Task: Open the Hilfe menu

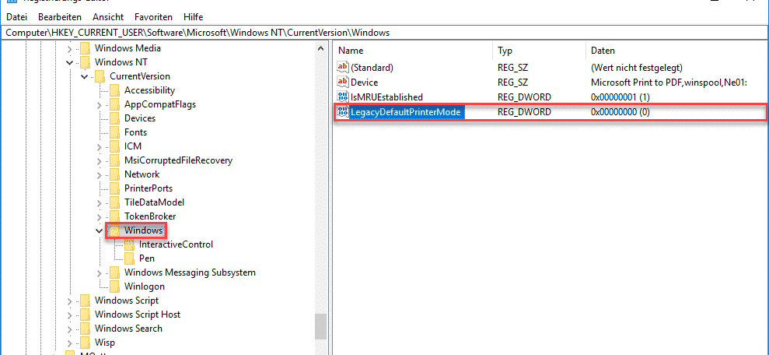Action: (194, 17)
